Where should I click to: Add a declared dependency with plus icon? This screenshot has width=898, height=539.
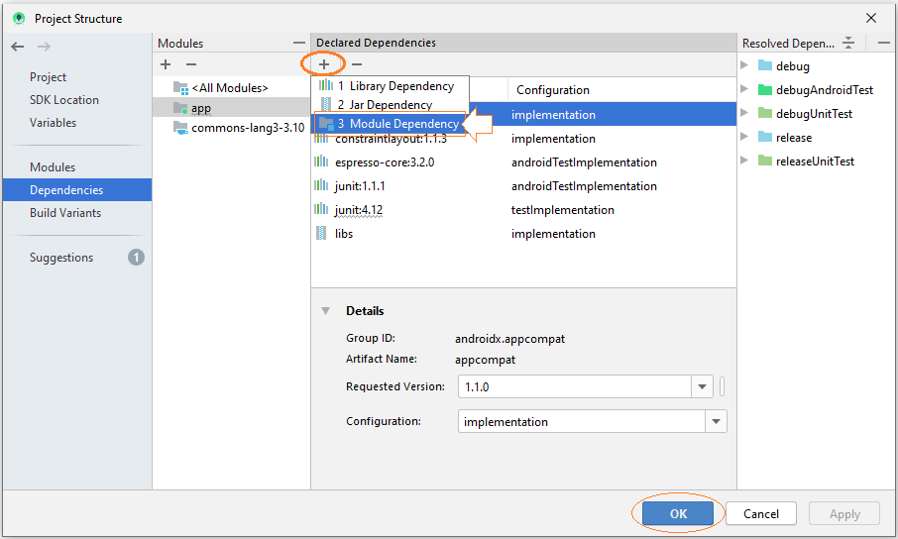point(323,64)
